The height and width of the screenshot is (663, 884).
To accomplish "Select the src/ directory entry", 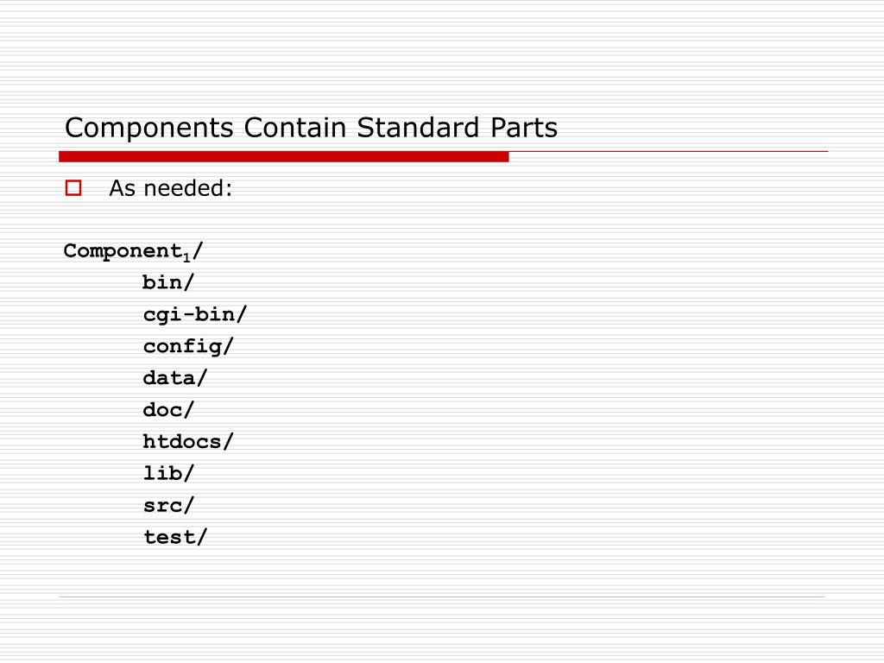I will coord(168,506).
